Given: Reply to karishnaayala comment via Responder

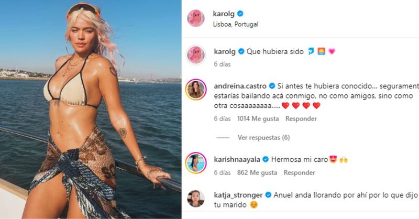Looking at the screenshot, I should (x=299, y=172).
